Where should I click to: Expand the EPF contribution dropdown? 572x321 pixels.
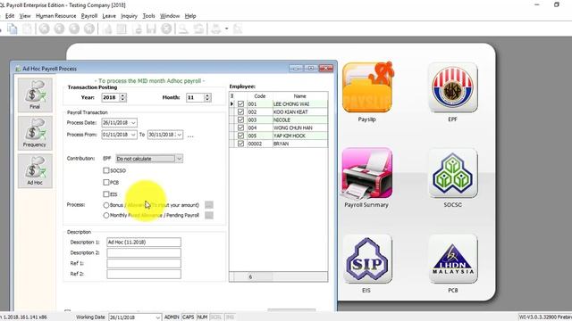(179, 159)
